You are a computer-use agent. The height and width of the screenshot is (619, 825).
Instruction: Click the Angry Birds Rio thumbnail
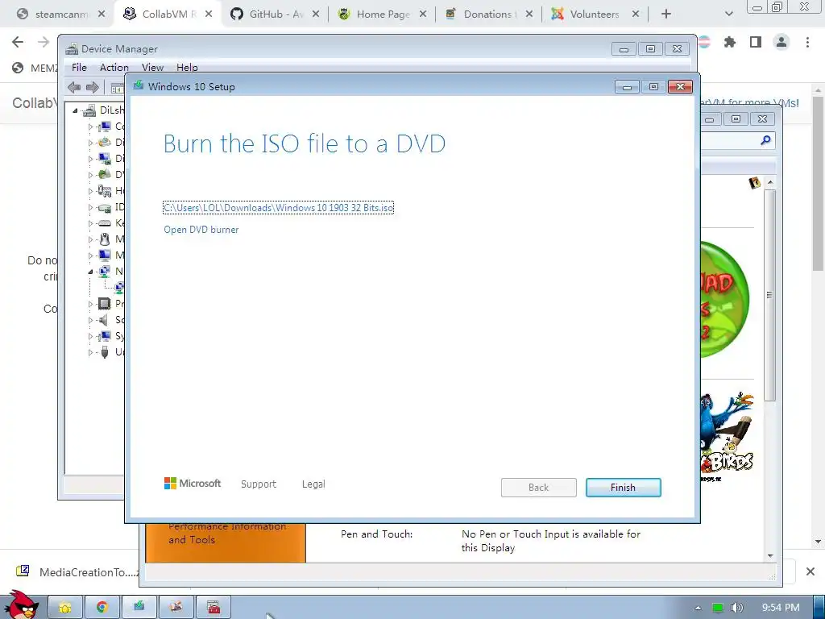(x=728, y=436)
